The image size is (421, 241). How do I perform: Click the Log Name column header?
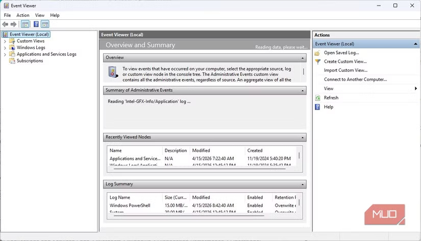120,197
